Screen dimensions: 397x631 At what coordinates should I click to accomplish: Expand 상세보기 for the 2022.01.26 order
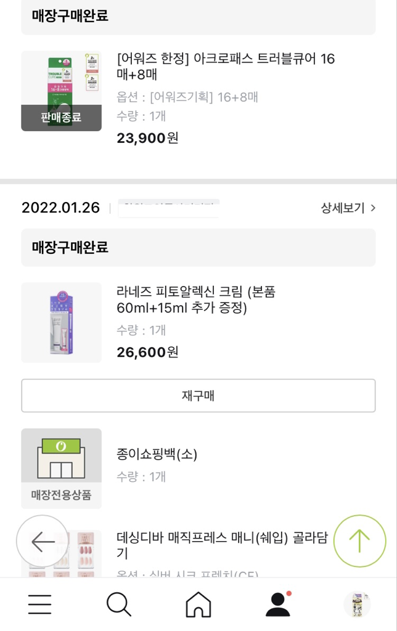coord(348,208)
